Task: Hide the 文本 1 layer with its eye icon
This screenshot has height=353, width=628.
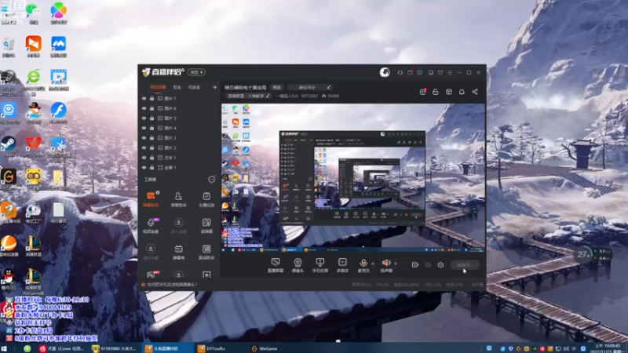Action: (144, 158)
